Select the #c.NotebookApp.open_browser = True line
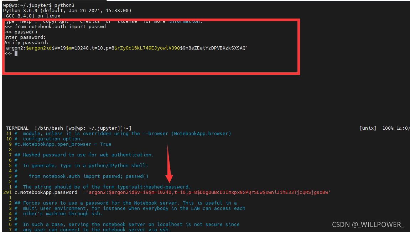The width and height of the screenshot is (410, 232). pos(63,144)
